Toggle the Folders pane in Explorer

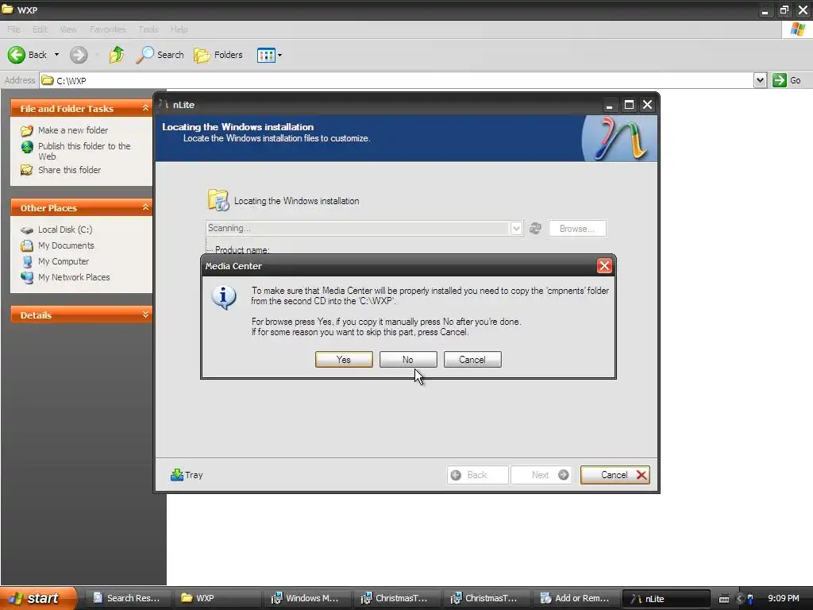tap(218, 55)
